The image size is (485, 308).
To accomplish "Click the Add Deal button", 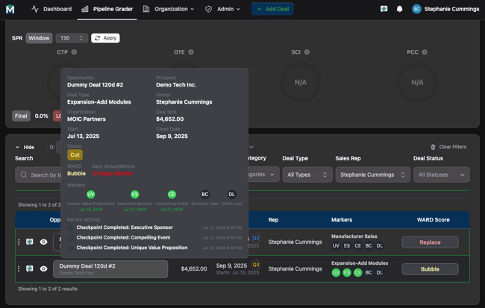I will point(272,9).
